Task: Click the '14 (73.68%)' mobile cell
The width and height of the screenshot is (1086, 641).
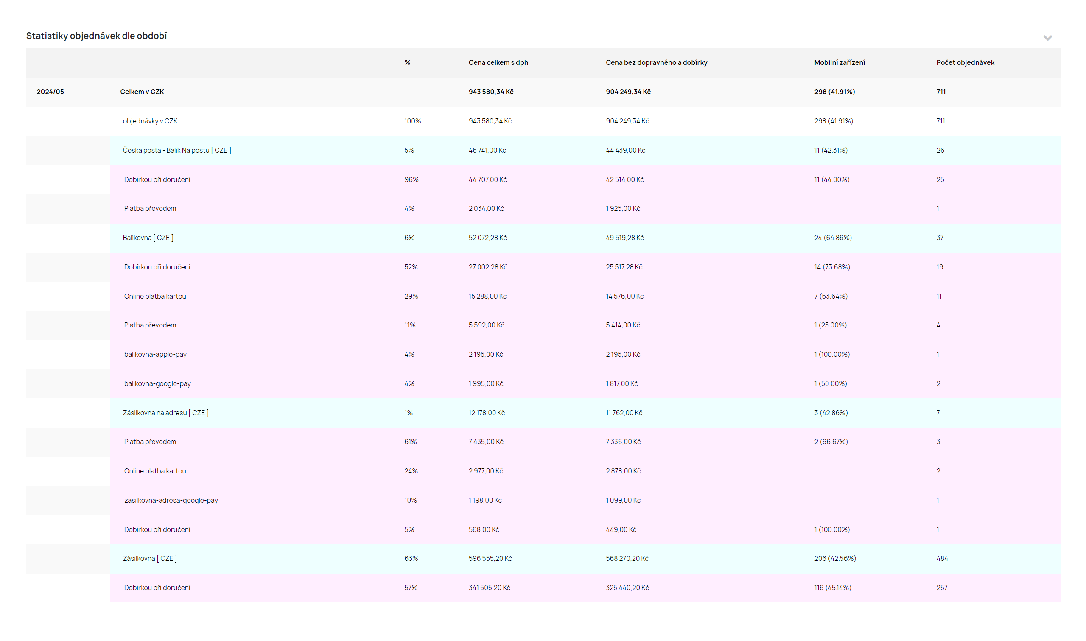Action: click(x=832, y=267)
